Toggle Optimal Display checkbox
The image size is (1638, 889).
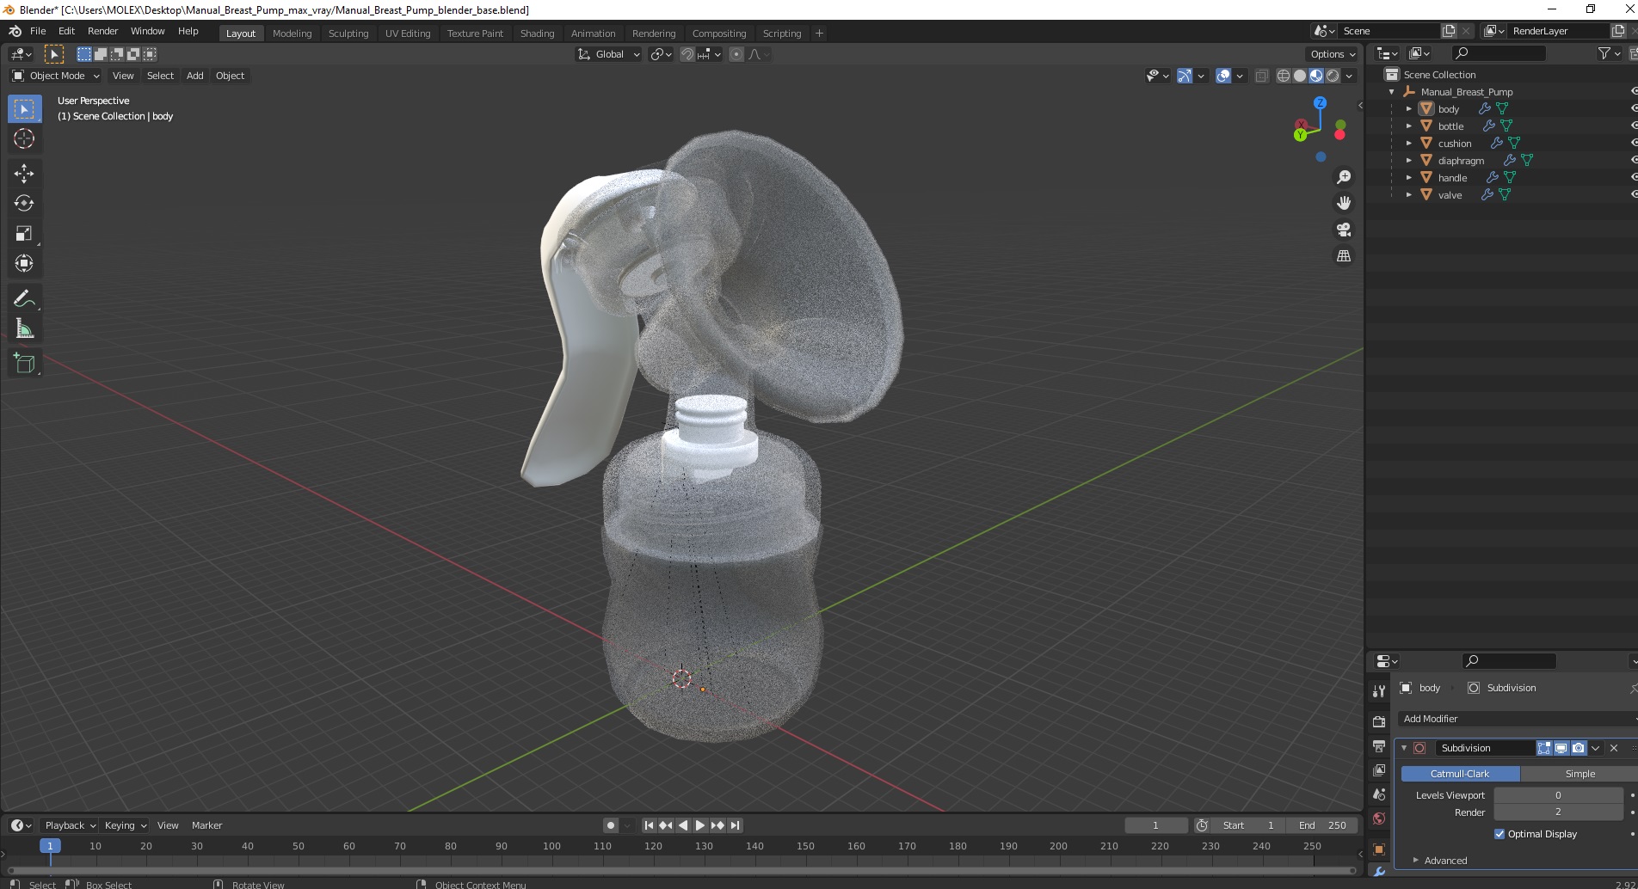pyautogui.click(x=1499, y=834)
